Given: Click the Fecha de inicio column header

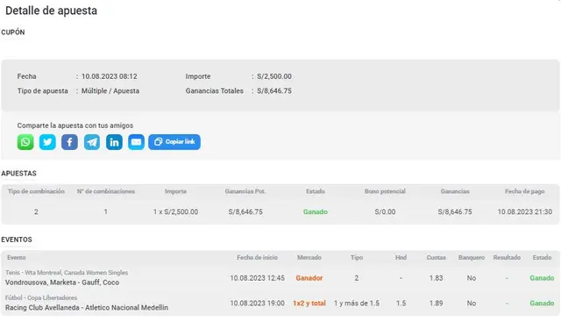Looking at the screenshot, I should 257,258.
